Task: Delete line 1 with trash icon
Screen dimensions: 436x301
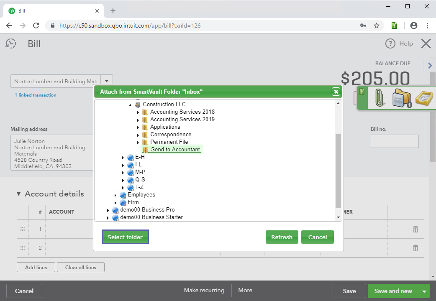Action: (415, 229)
